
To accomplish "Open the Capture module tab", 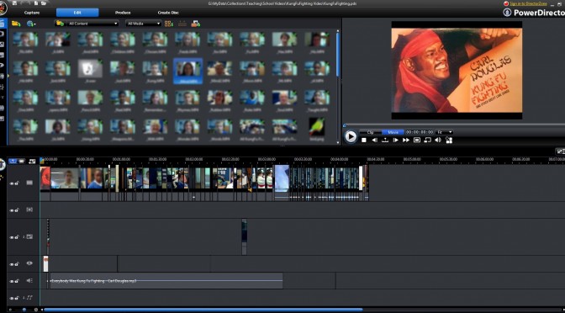I will [x=32, y=13].
